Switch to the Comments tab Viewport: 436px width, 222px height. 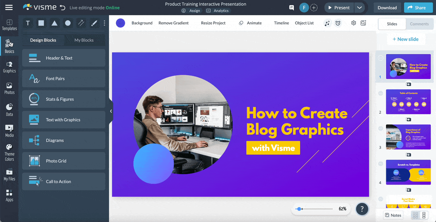[x=419, y=24]
